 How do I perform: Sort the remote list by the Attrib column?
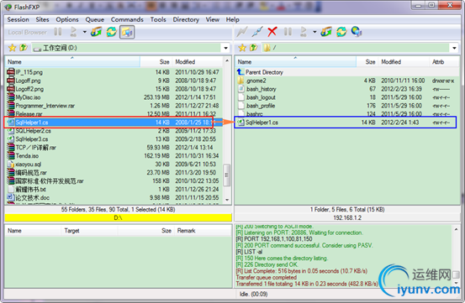pos(443,62)
